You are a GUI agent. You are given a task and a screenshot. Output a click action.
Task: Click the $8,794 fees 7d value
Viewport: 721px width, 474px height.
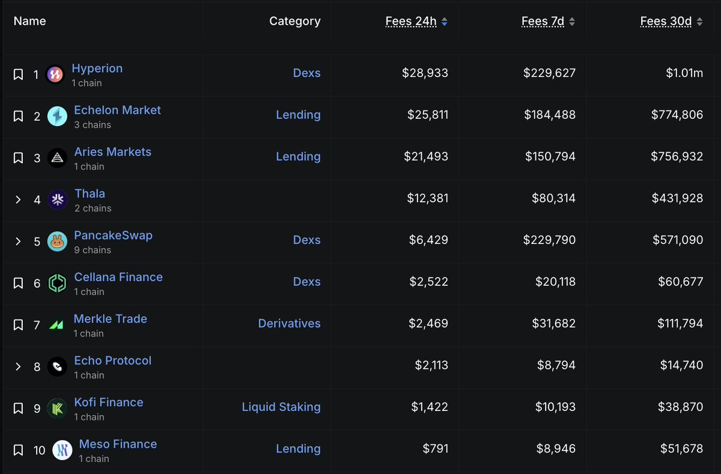point(556,365)
